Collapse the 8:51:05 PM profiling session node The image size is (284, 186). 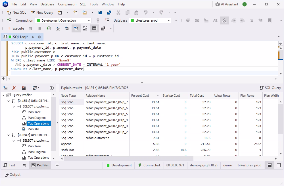click(x=9, y=101)
